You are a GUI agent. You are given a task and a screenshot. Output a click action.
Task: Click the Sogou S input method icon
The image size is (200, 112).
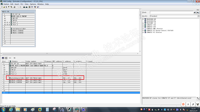[183, 104]
